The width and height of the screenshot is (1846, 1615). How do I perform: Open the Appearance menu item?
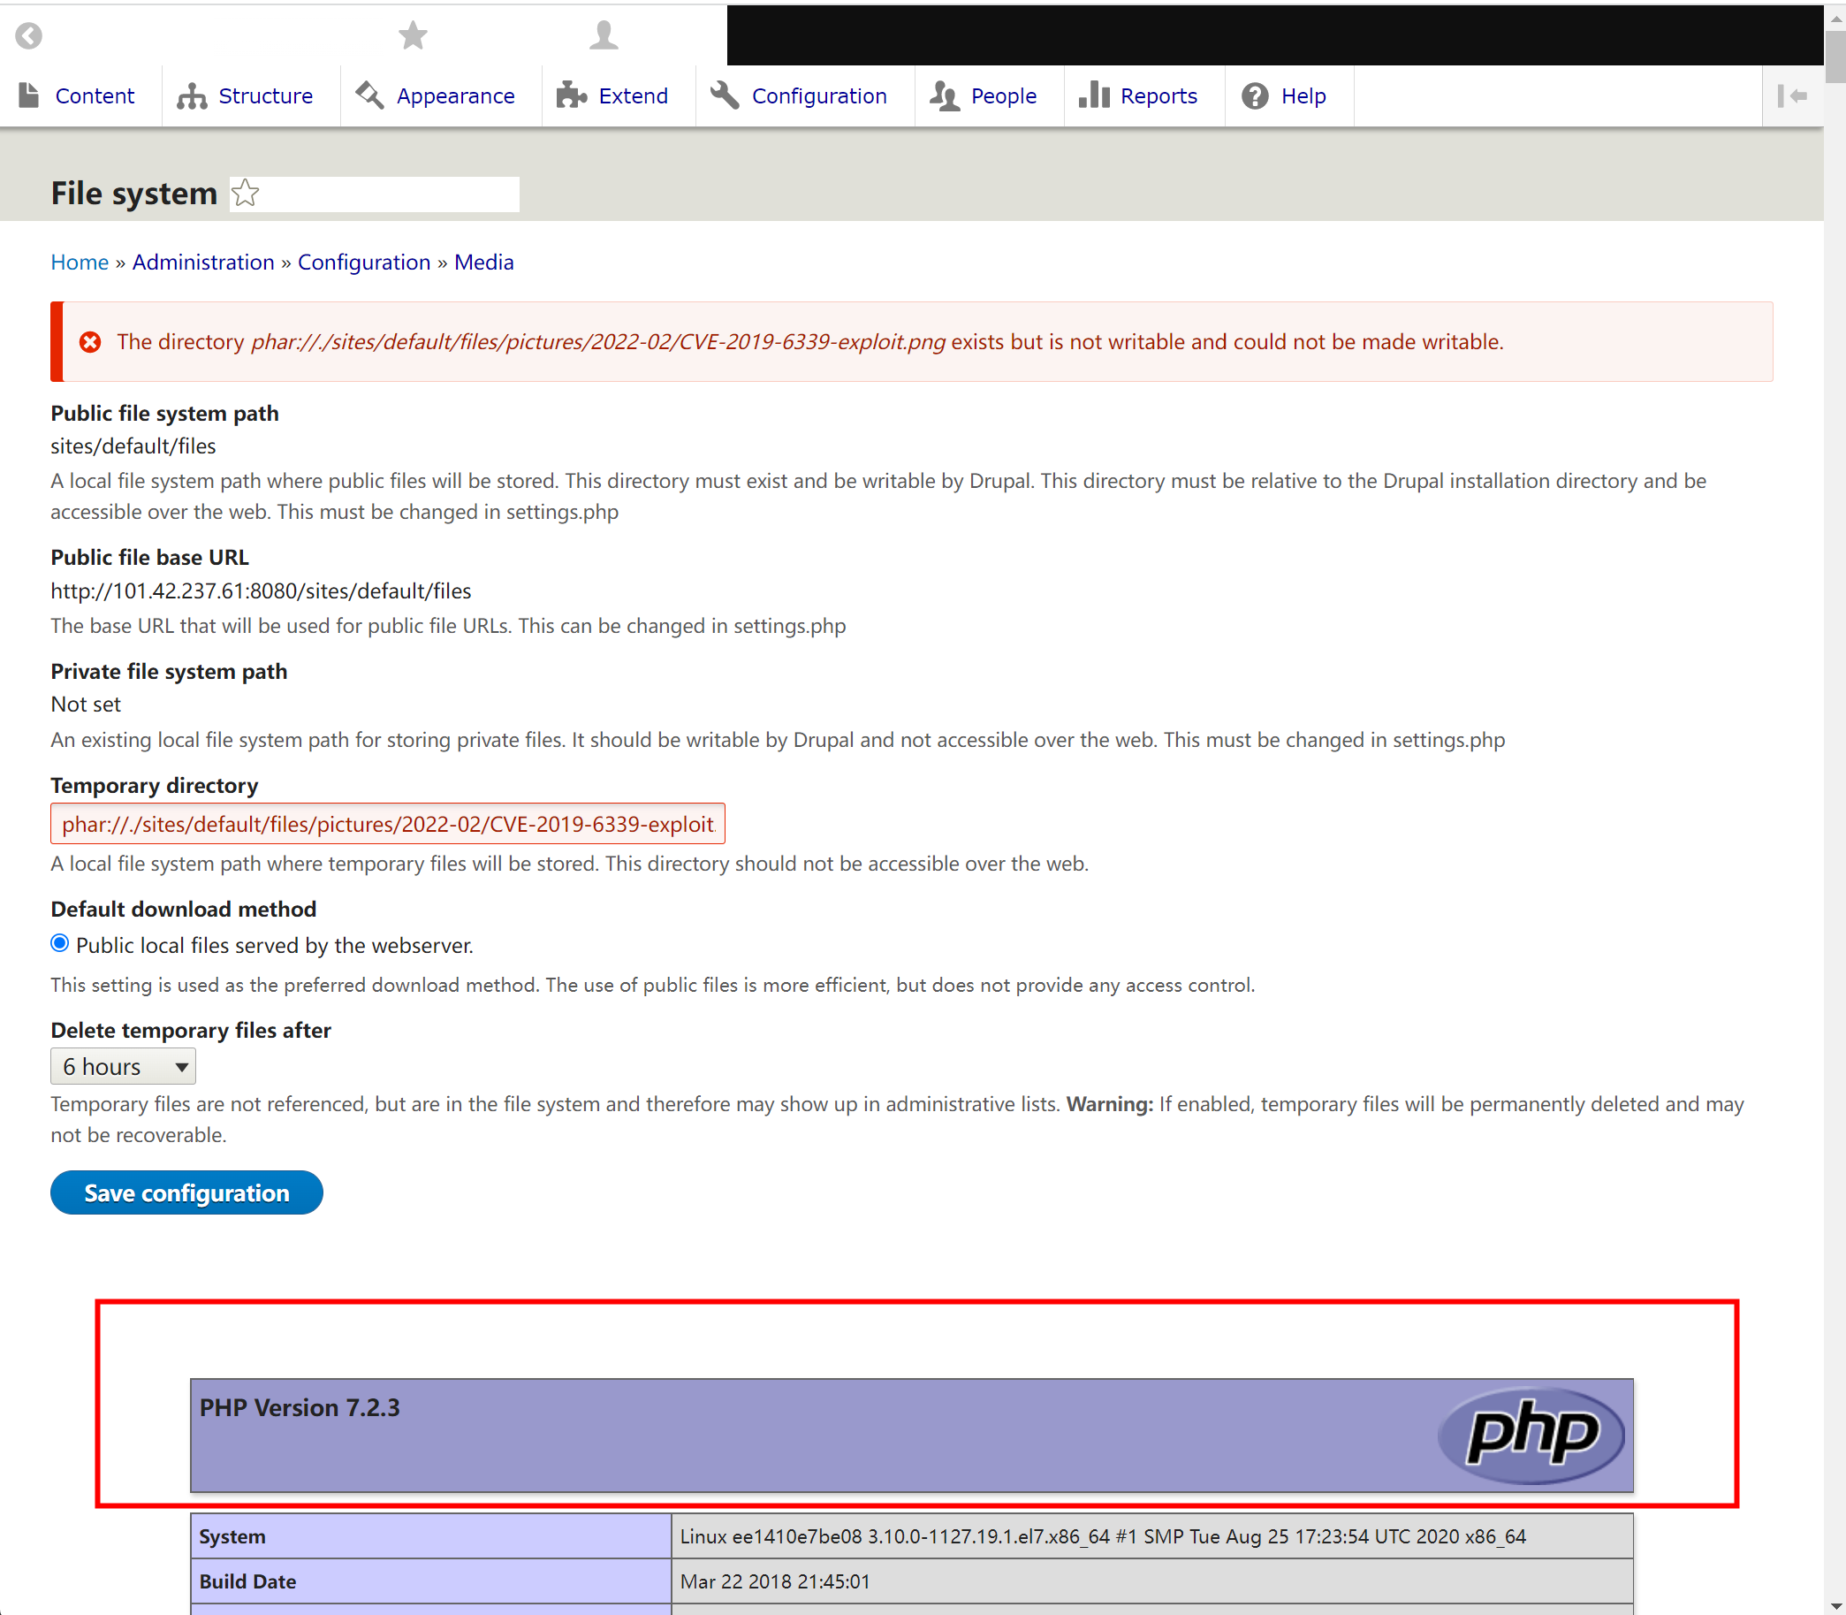tap(455, 95)
